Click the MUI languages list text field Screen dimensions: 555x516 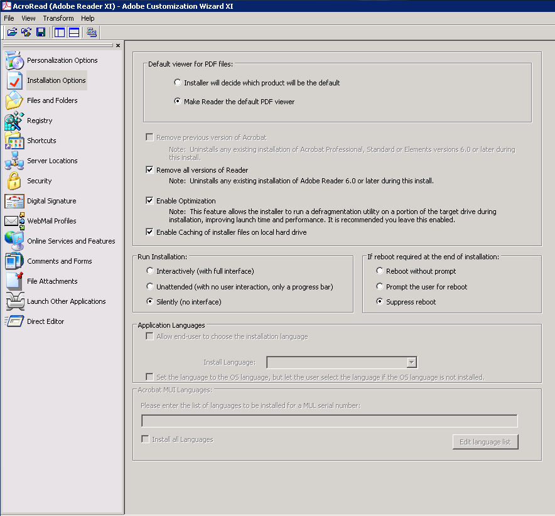(x=329, y=421)
